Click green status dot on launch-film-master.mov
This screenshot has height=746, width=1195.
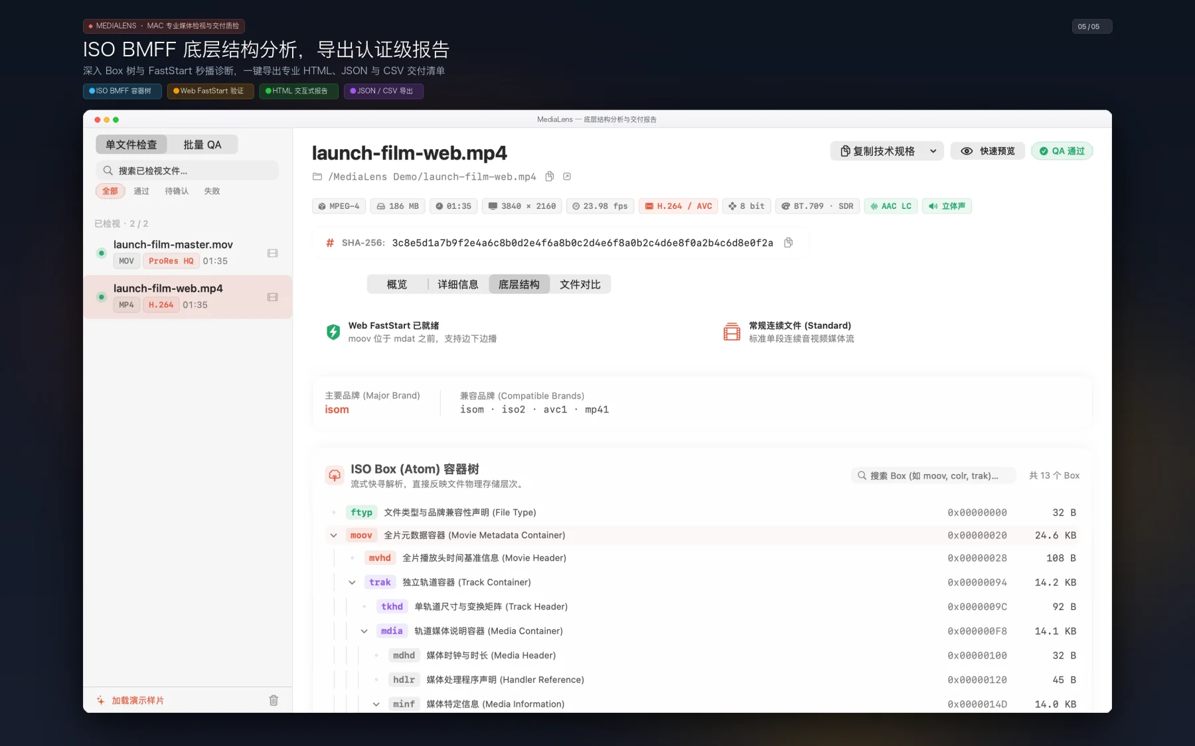(x=101, y=253)
